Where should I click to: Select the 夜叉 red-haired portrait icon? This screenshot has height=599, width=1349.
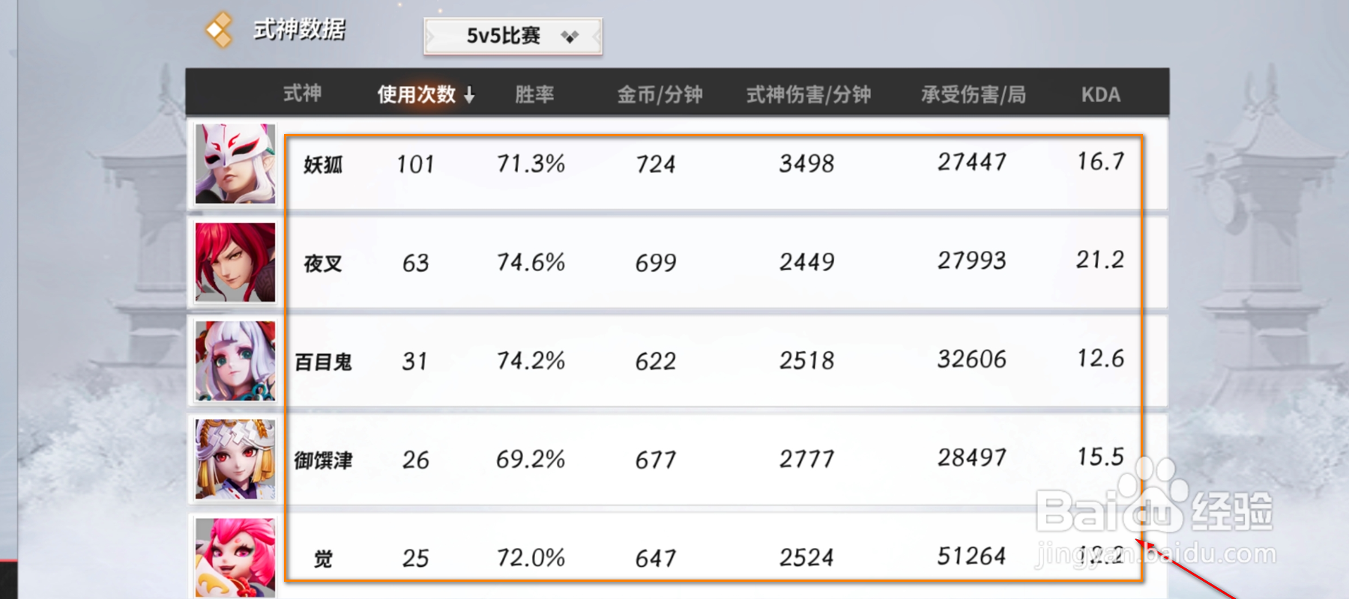(x=235, y=263)
